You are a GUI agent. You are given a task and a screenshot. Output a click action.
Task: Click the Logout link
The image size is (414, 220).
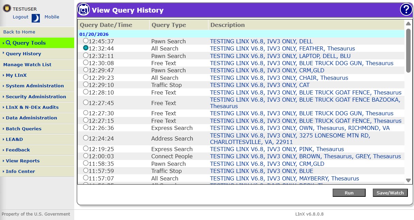(x=20, y=17)
